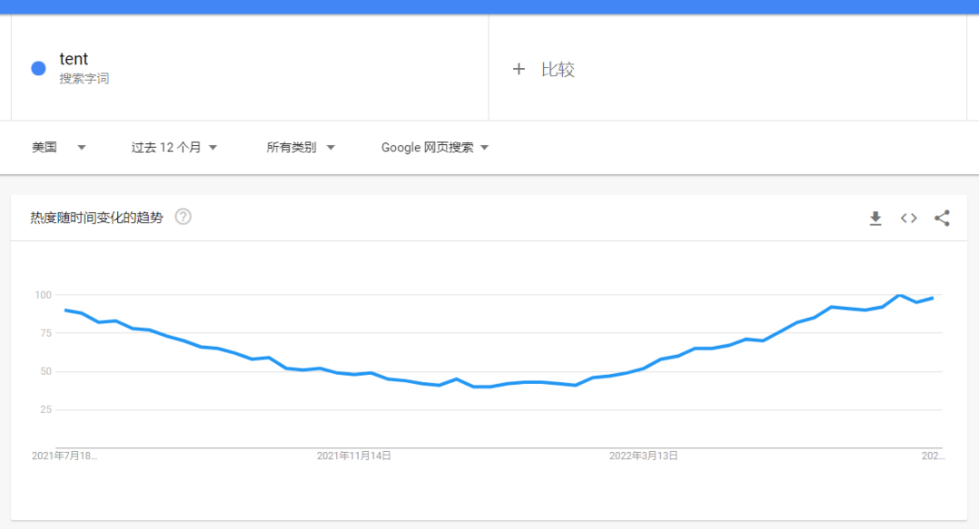The height and width of the screenshot is (529, 979).
Task: Open the Google 网页搜索 type dropdown
Action: coord(432,147)
